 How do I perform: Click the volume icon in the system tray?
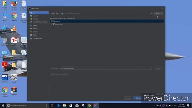pyautogui.click(x=175, y=105)
